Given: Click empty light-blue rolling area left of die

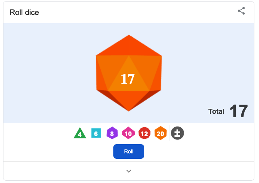Looking at the screenshot, I should [46, 73].
